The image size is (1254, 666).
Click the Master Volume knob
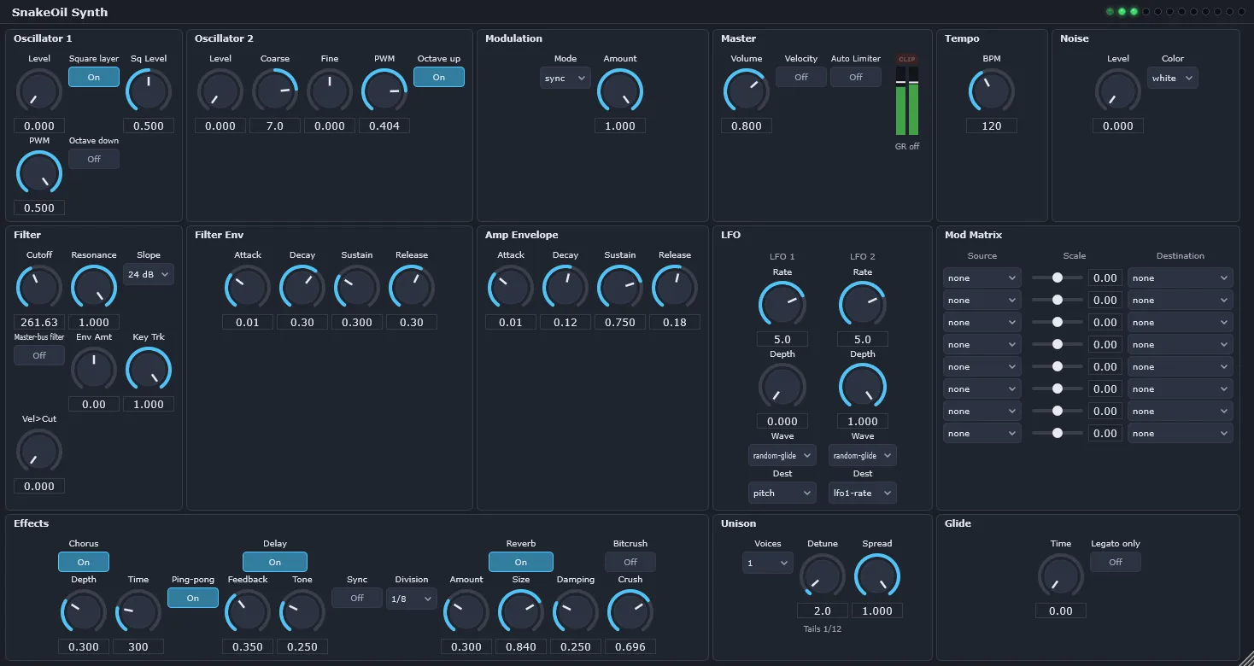747,91
